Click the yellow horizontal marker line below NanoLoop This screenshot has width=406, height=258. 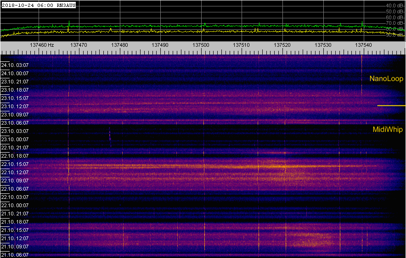point(391,106)
